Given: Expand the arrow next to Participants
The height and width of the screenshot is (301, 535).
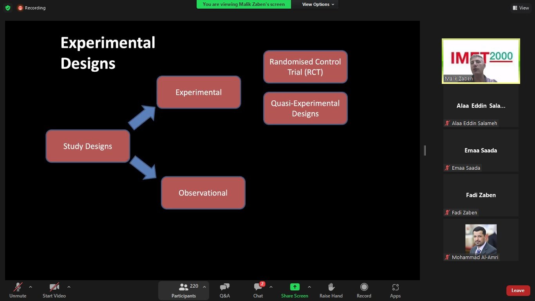Looking at the screenshot, I should point(204,287).
